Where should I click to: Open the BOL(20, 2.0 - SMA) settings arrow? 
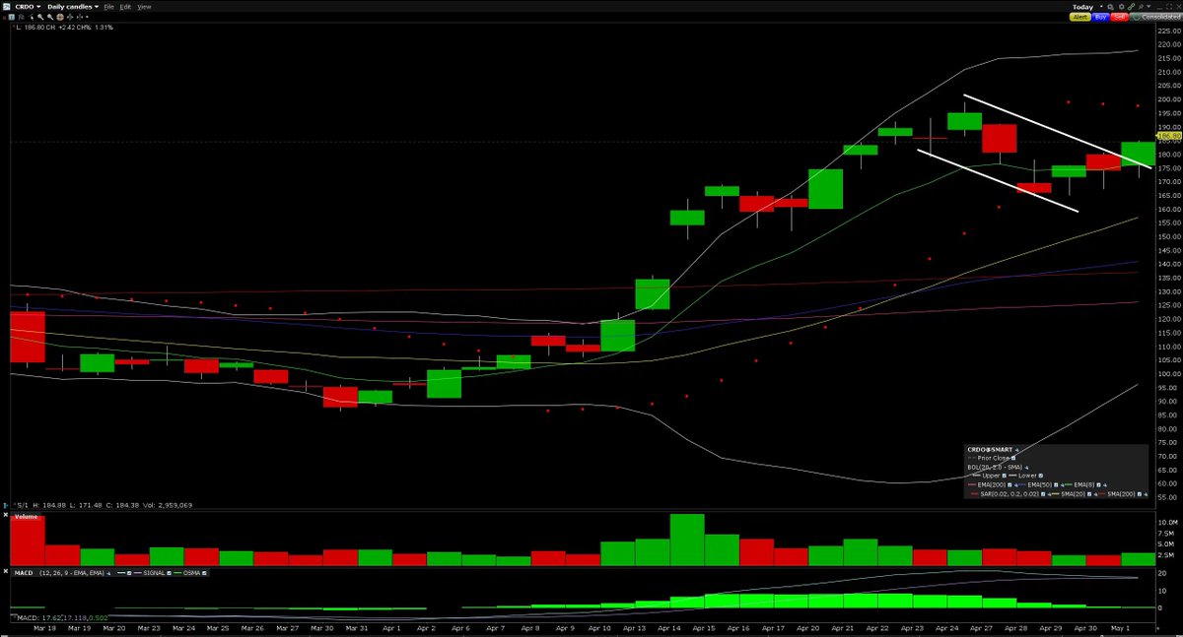[x=1026, y=468]
